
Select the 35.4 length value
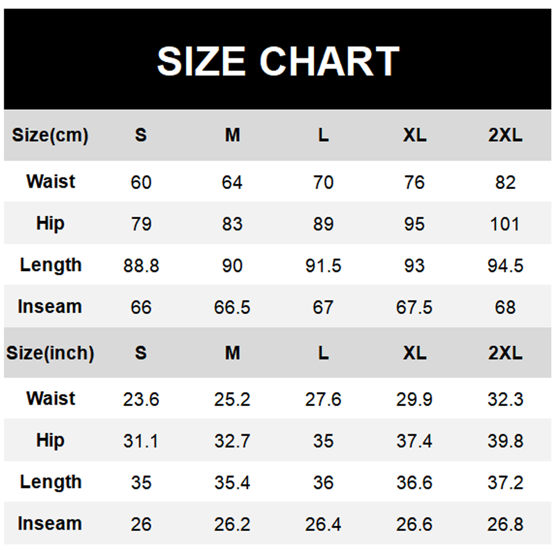pyautogui.click(x=232, y=482)
